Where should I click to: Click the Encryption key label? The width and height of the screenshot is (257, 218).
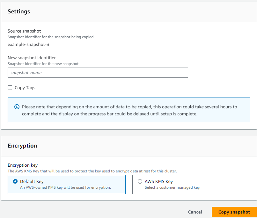point(23,165)
